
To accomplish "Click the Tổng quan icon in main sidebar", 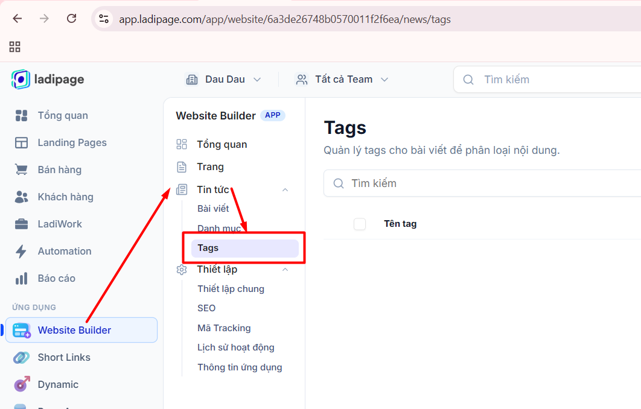I will tap(21, 116).
